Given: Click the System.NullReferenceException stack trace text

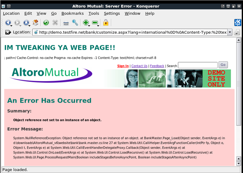Looking at the screenshot, I should click(119, 148).
